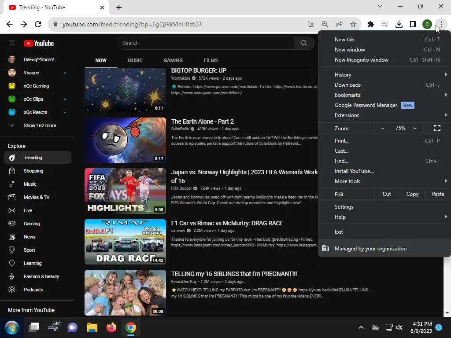Click the search magnifier button
The image size is (451, 338).
(304, 43)
